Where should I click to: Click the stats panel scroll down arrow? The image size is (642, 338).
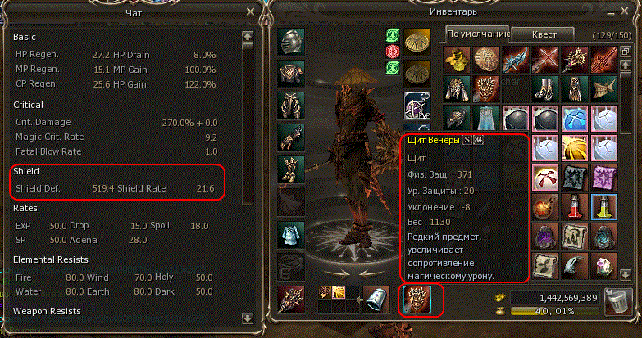pos(248,318)
